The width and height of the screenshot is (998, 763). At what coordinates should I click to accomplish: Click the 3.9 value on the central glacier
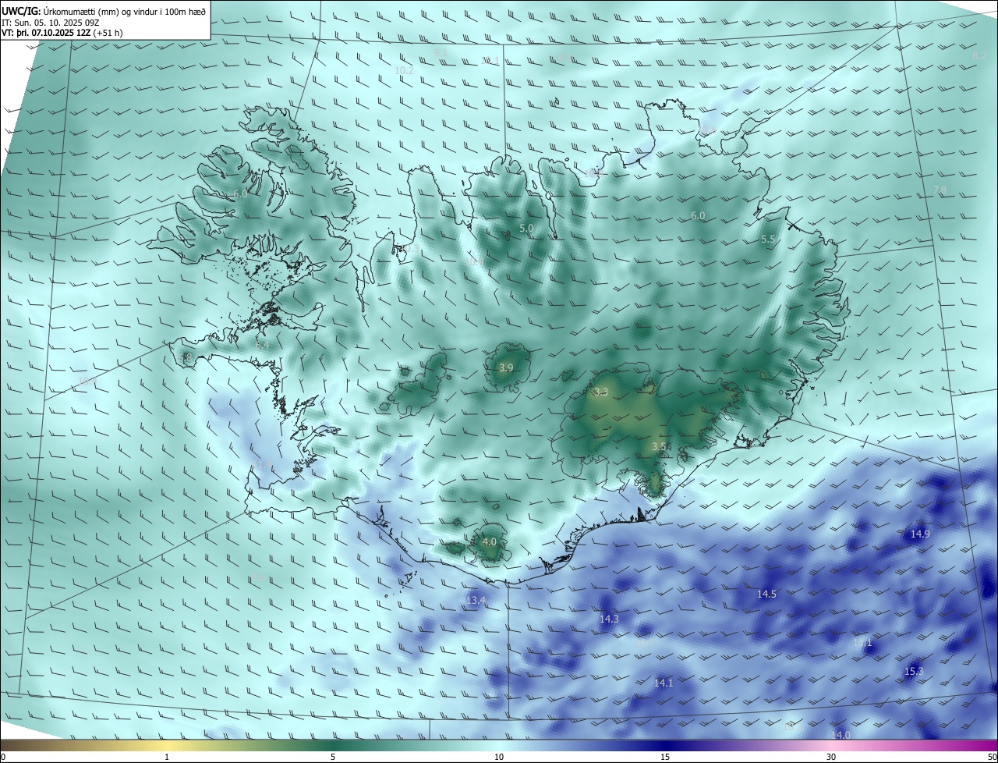[506, 367]
